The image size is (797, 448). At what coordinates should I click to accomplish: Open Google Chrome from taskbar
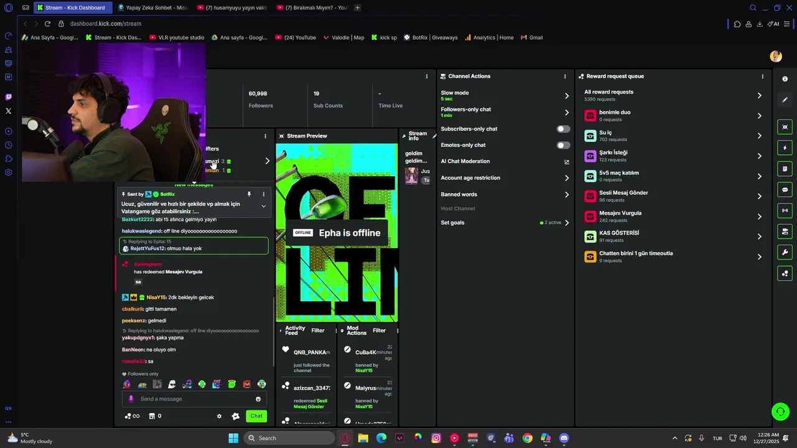tap(527, 438)
